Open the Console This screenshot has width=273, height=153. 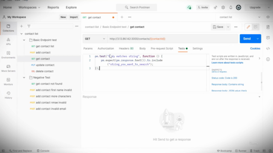[x=43, y=151]
